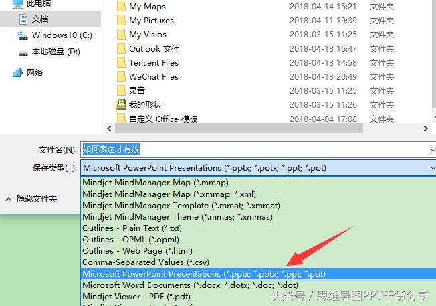Click the date 2018-04-13 16:47

click(323, 49)
